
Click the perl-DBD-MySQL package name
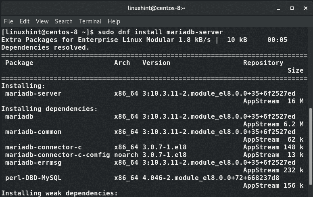pyautogui.click(x=33, y=178)
